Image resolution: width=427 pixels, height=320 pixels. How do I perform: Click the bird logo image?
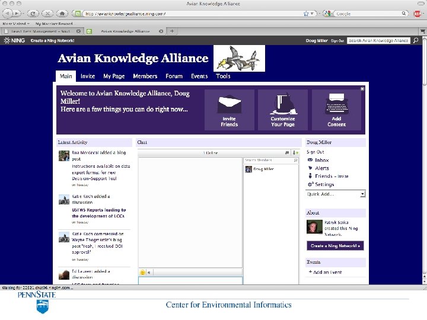click(239, 59)
